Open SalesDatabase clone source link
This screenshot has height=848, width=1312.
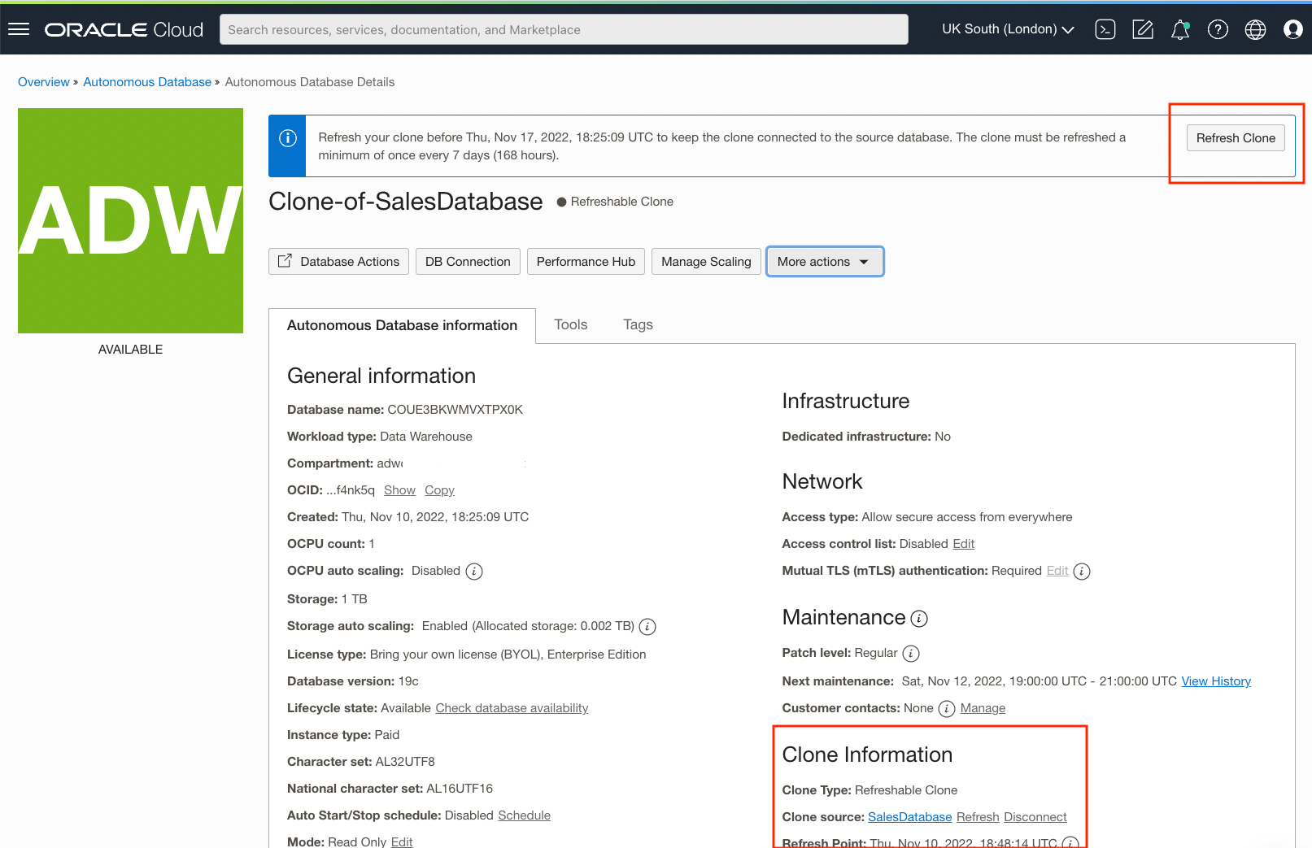[x=909, y=817]
